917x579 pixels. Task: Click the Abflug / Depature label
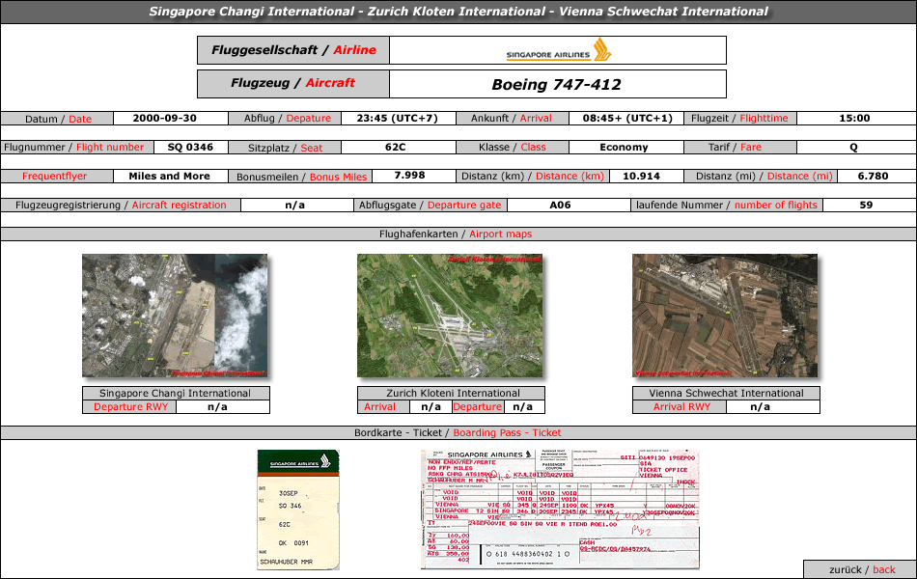coord(287,118)
